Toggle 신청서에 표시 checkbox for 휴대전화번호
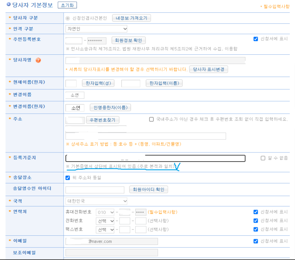This screenshot has width=295, height=260. [x=255, y=212]
